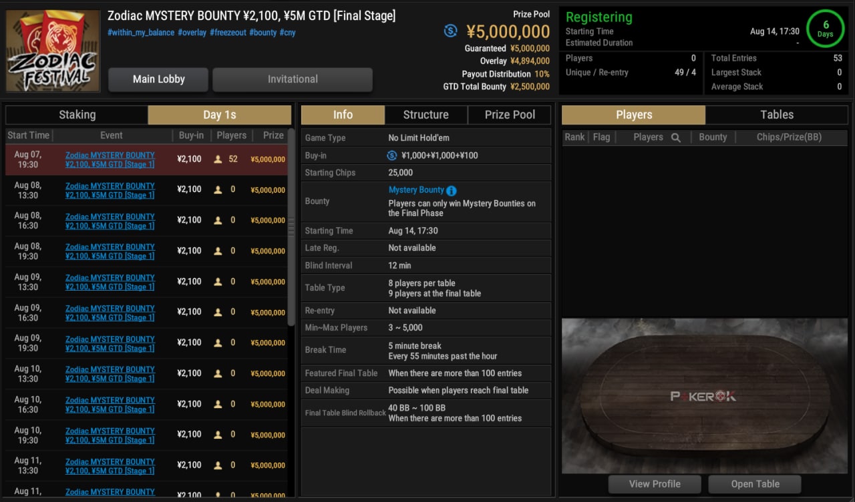Open the Structure tab
The width and height of the screenshot is (855, 502).
click(425, 115)
